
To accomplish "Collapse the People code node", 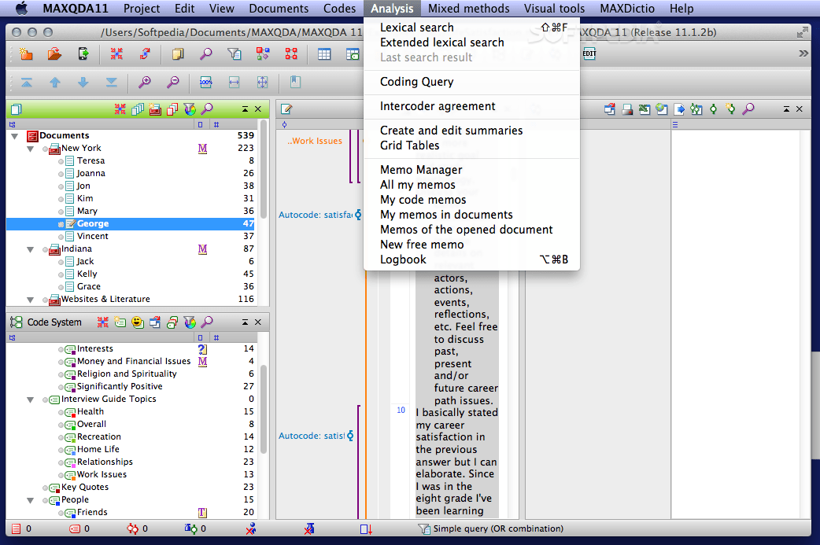I will pos(31,501).
